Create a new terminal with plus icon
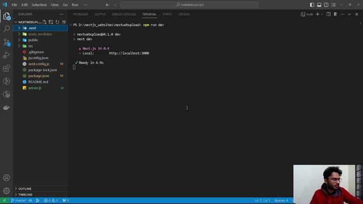 coord(318,14)
